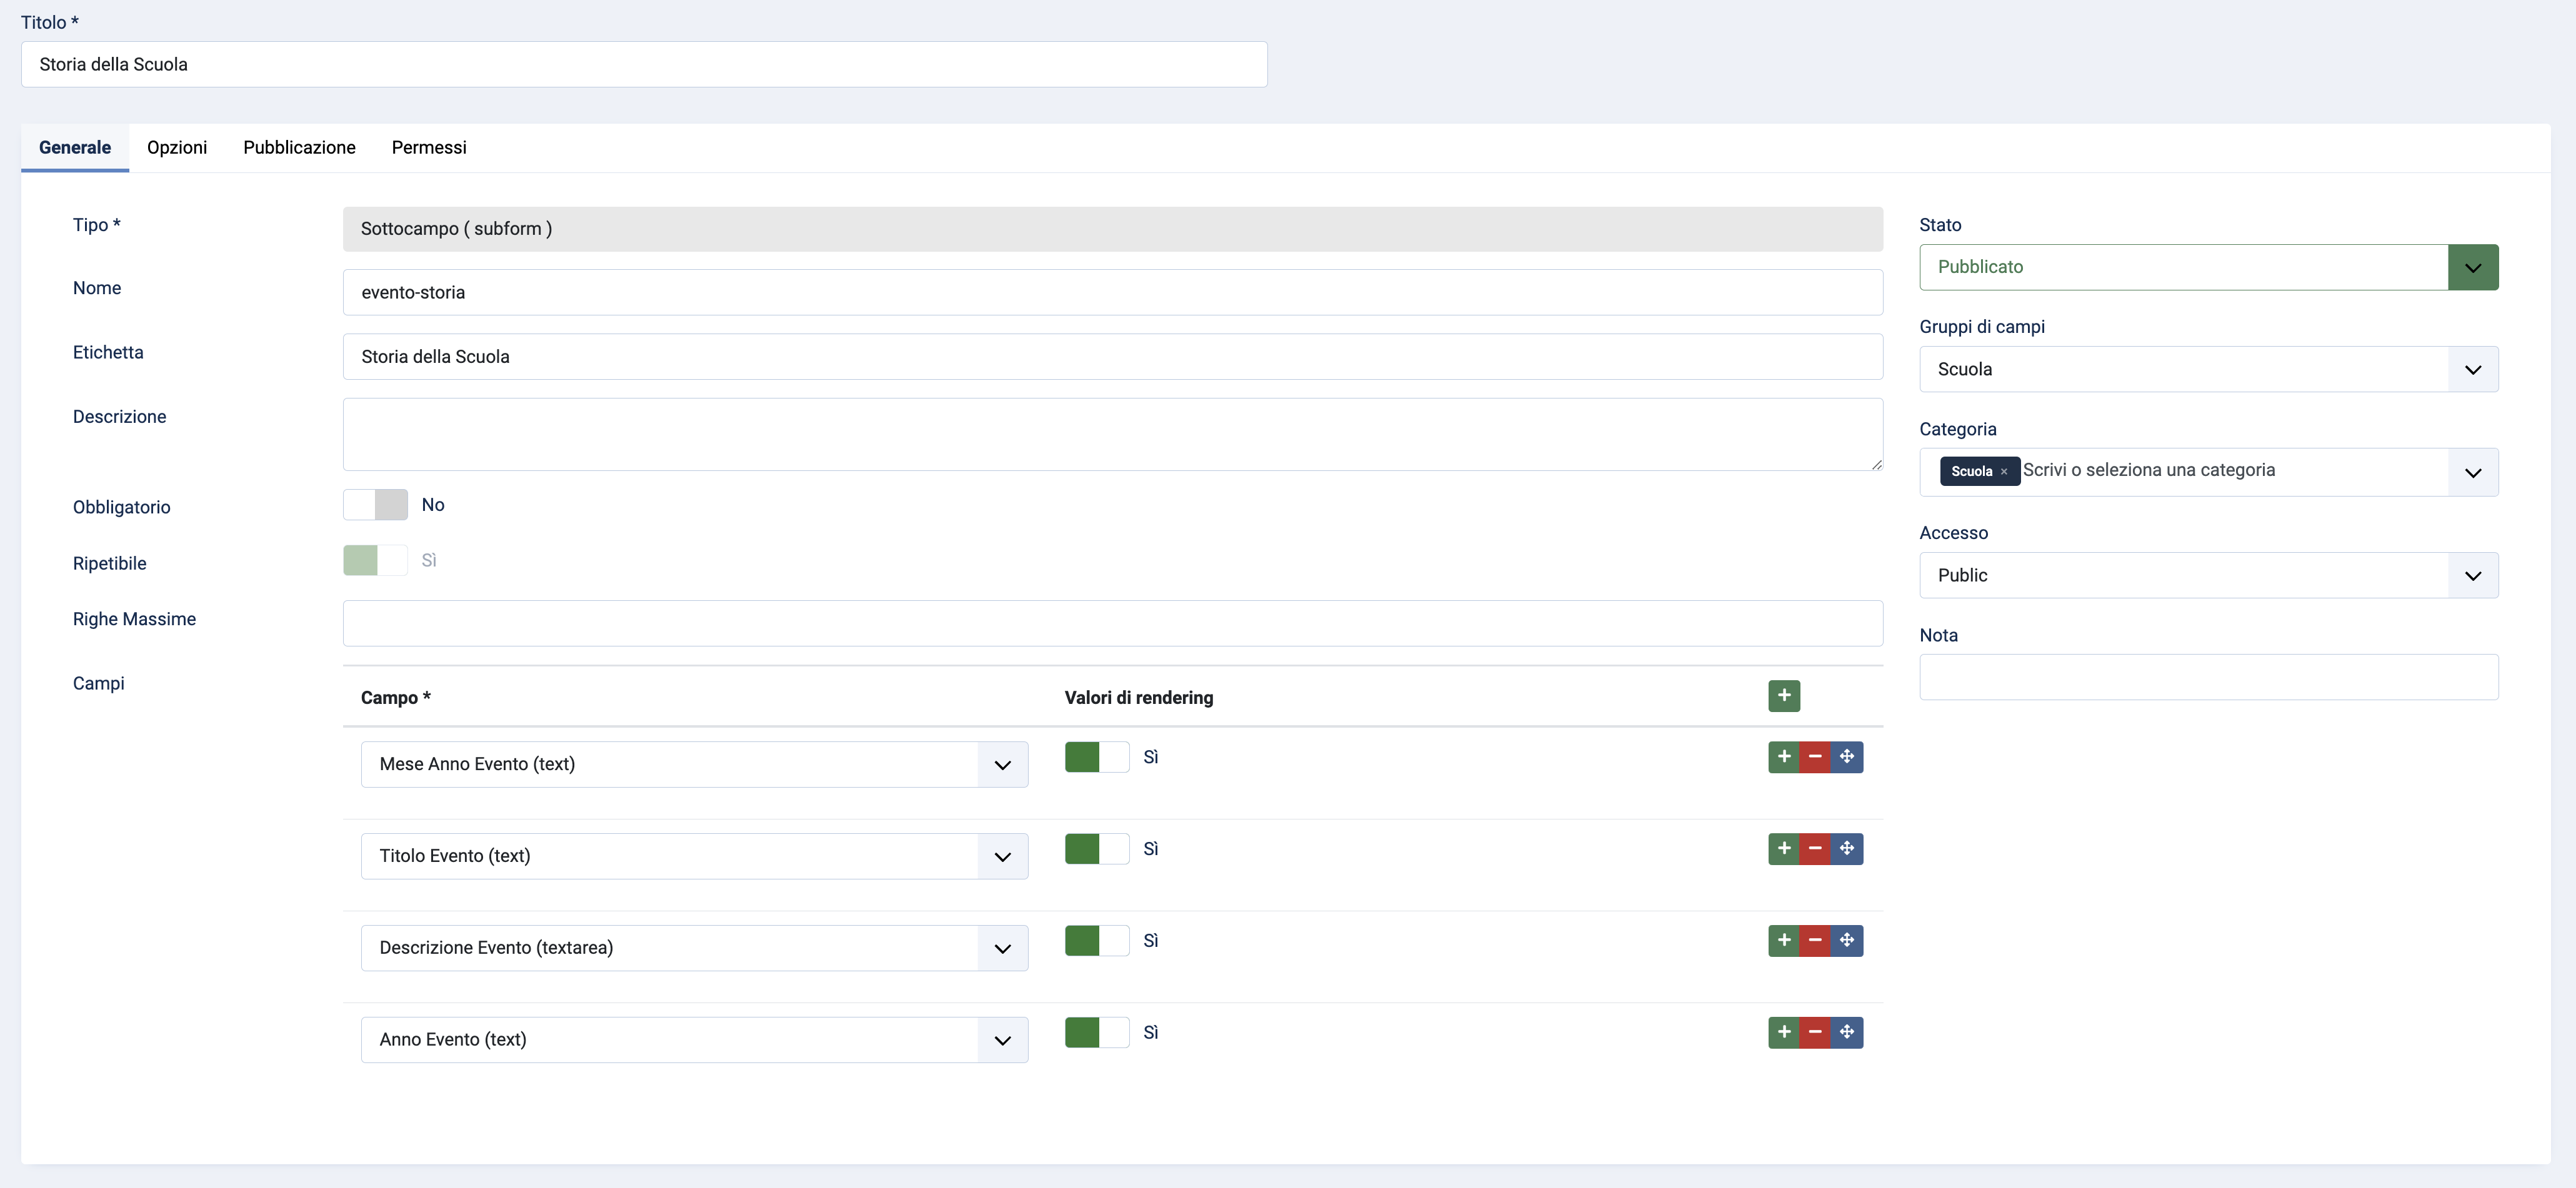Toggle rendering for Titolo Evento
This screenshot has width=2576, height=1188.
click(1097, 849)
